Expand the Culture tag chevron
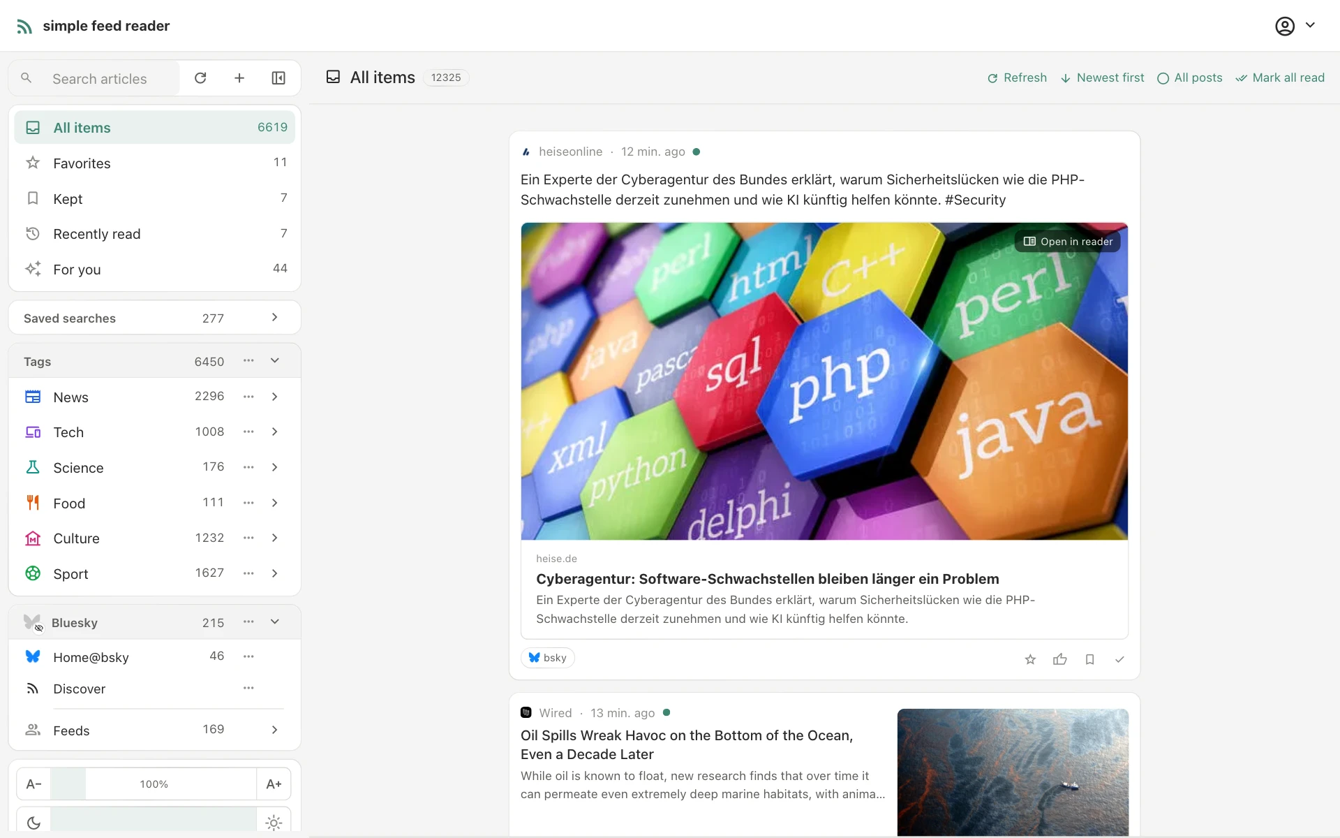1340x838 pixels. coord(275,538)
